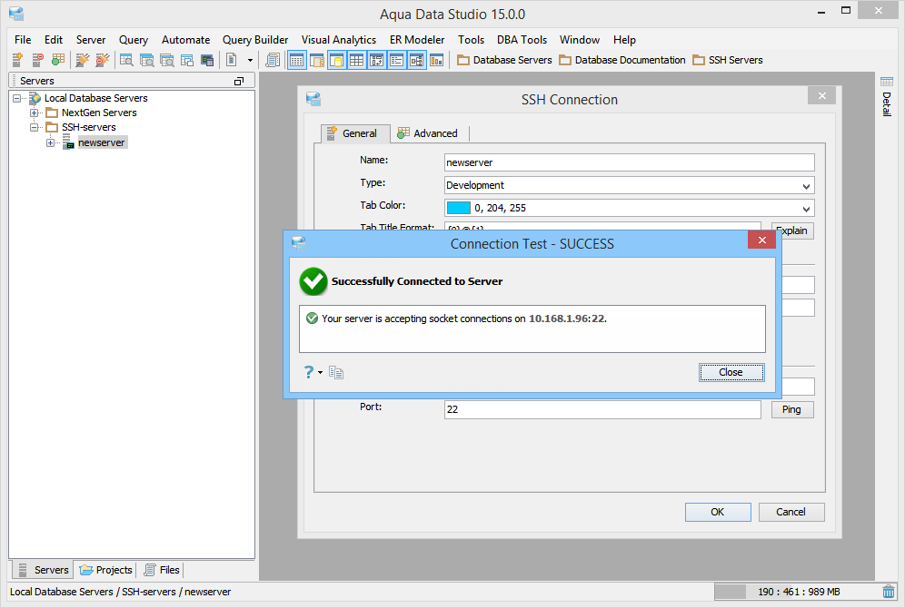The image size is (905, 608).
Task: Expand the newserver tree node
Action: point(50,142)
